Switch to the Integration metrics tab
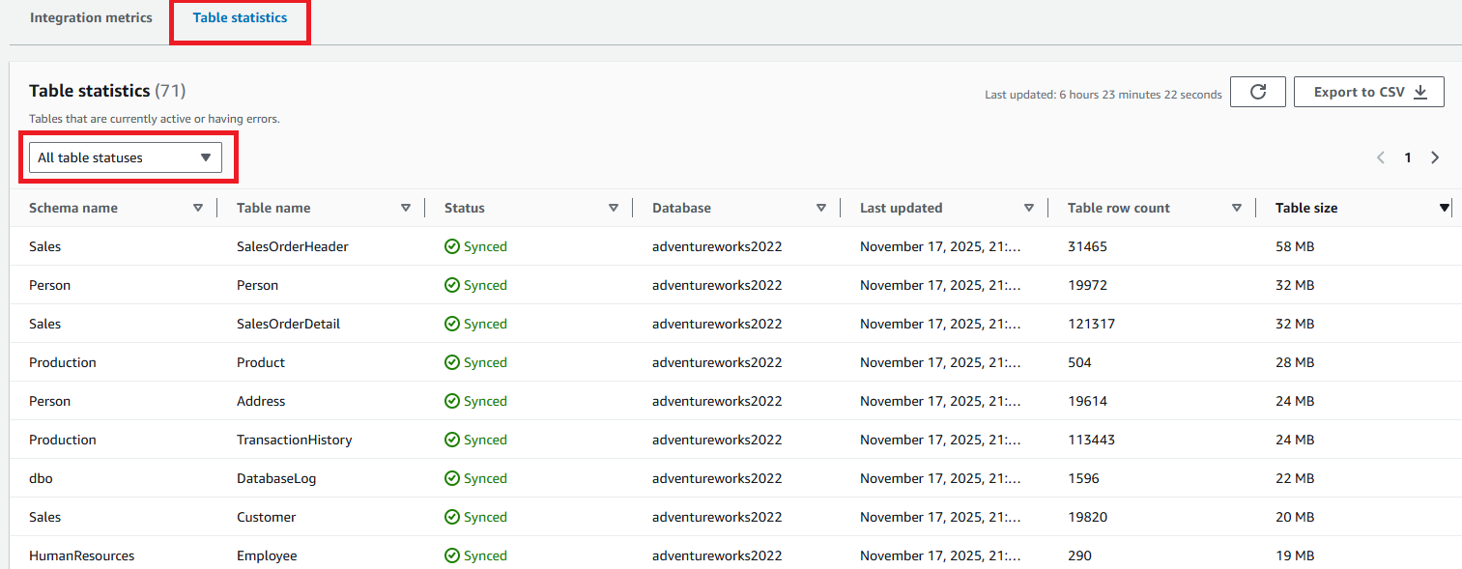 click(91, 18)
